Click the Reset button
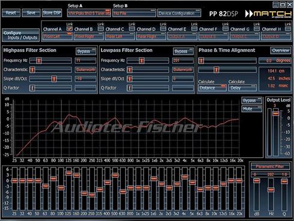 pyautogui.click(x=11, y=13)
